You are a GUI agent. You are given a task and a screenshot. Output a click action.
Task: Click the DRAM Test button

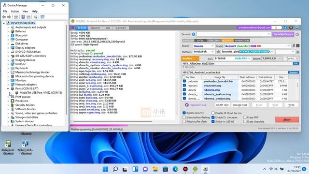222,105
